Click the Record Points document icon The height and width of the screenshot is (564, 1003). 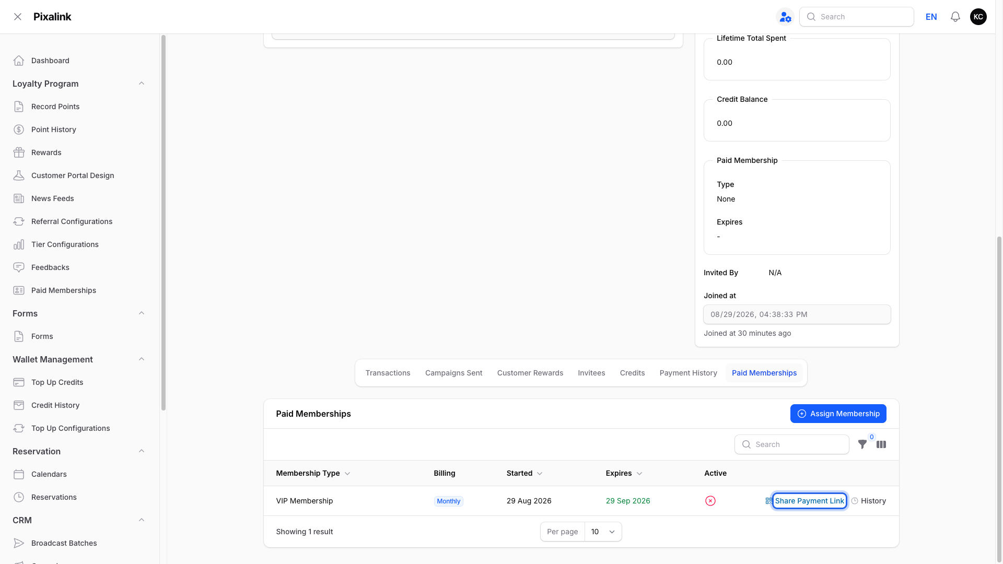coord(19,107)
